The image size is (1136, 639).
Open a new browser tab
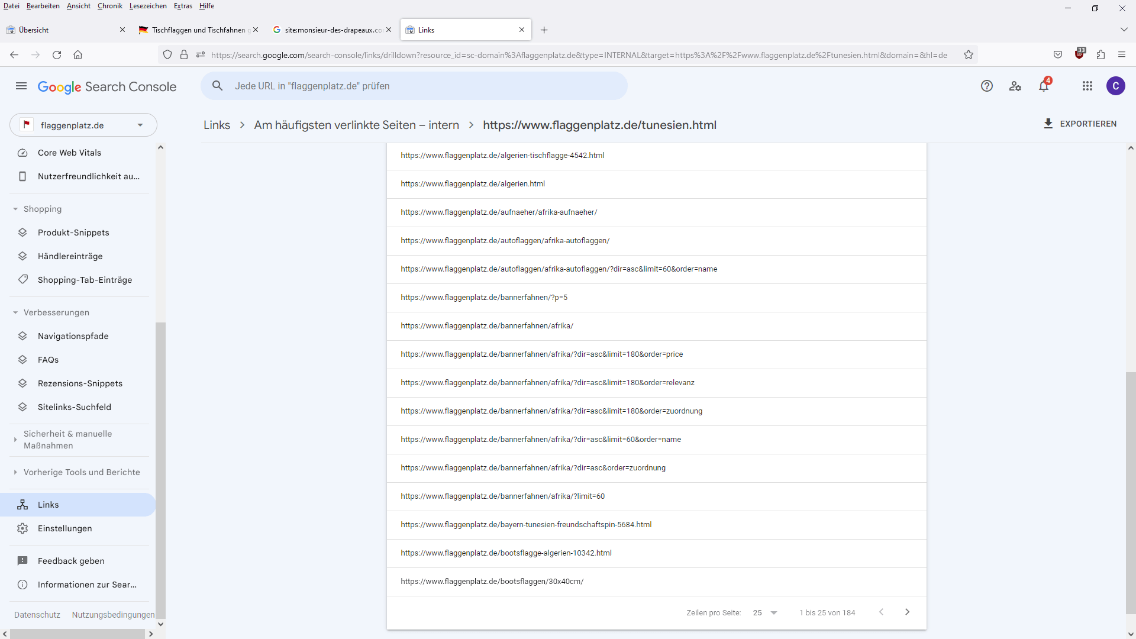tap(544, 30)
